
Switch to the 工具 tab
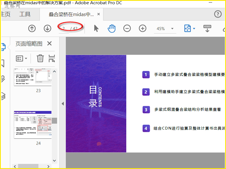tap(25, 14)
